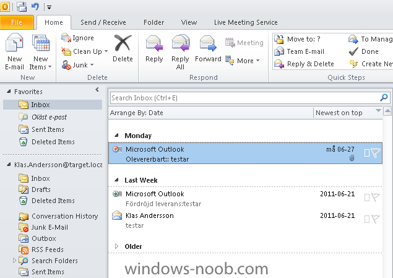The height and width of the screenshot is (278, 393).
Task: Toggle the flag on Olevererbart message
Action: click(x=376, y=152)
